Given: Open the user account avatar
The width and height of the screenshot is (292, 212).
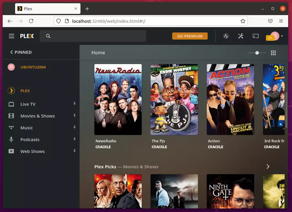Looking at the screenshot, I should pos(275,36).
